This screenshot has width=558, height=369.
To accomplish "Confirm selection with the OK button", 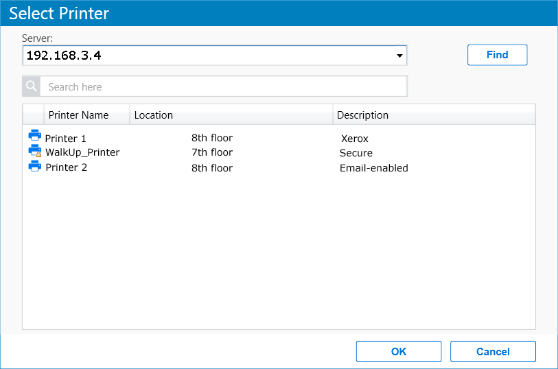I will click(x=398, y=352).
